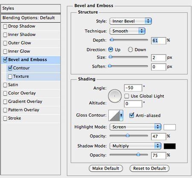Image resolution: width=192 pixels, height=178 pixels.
Task: Click the Depth percentage field
Action: pyautogui.click(x=159, y=40)
